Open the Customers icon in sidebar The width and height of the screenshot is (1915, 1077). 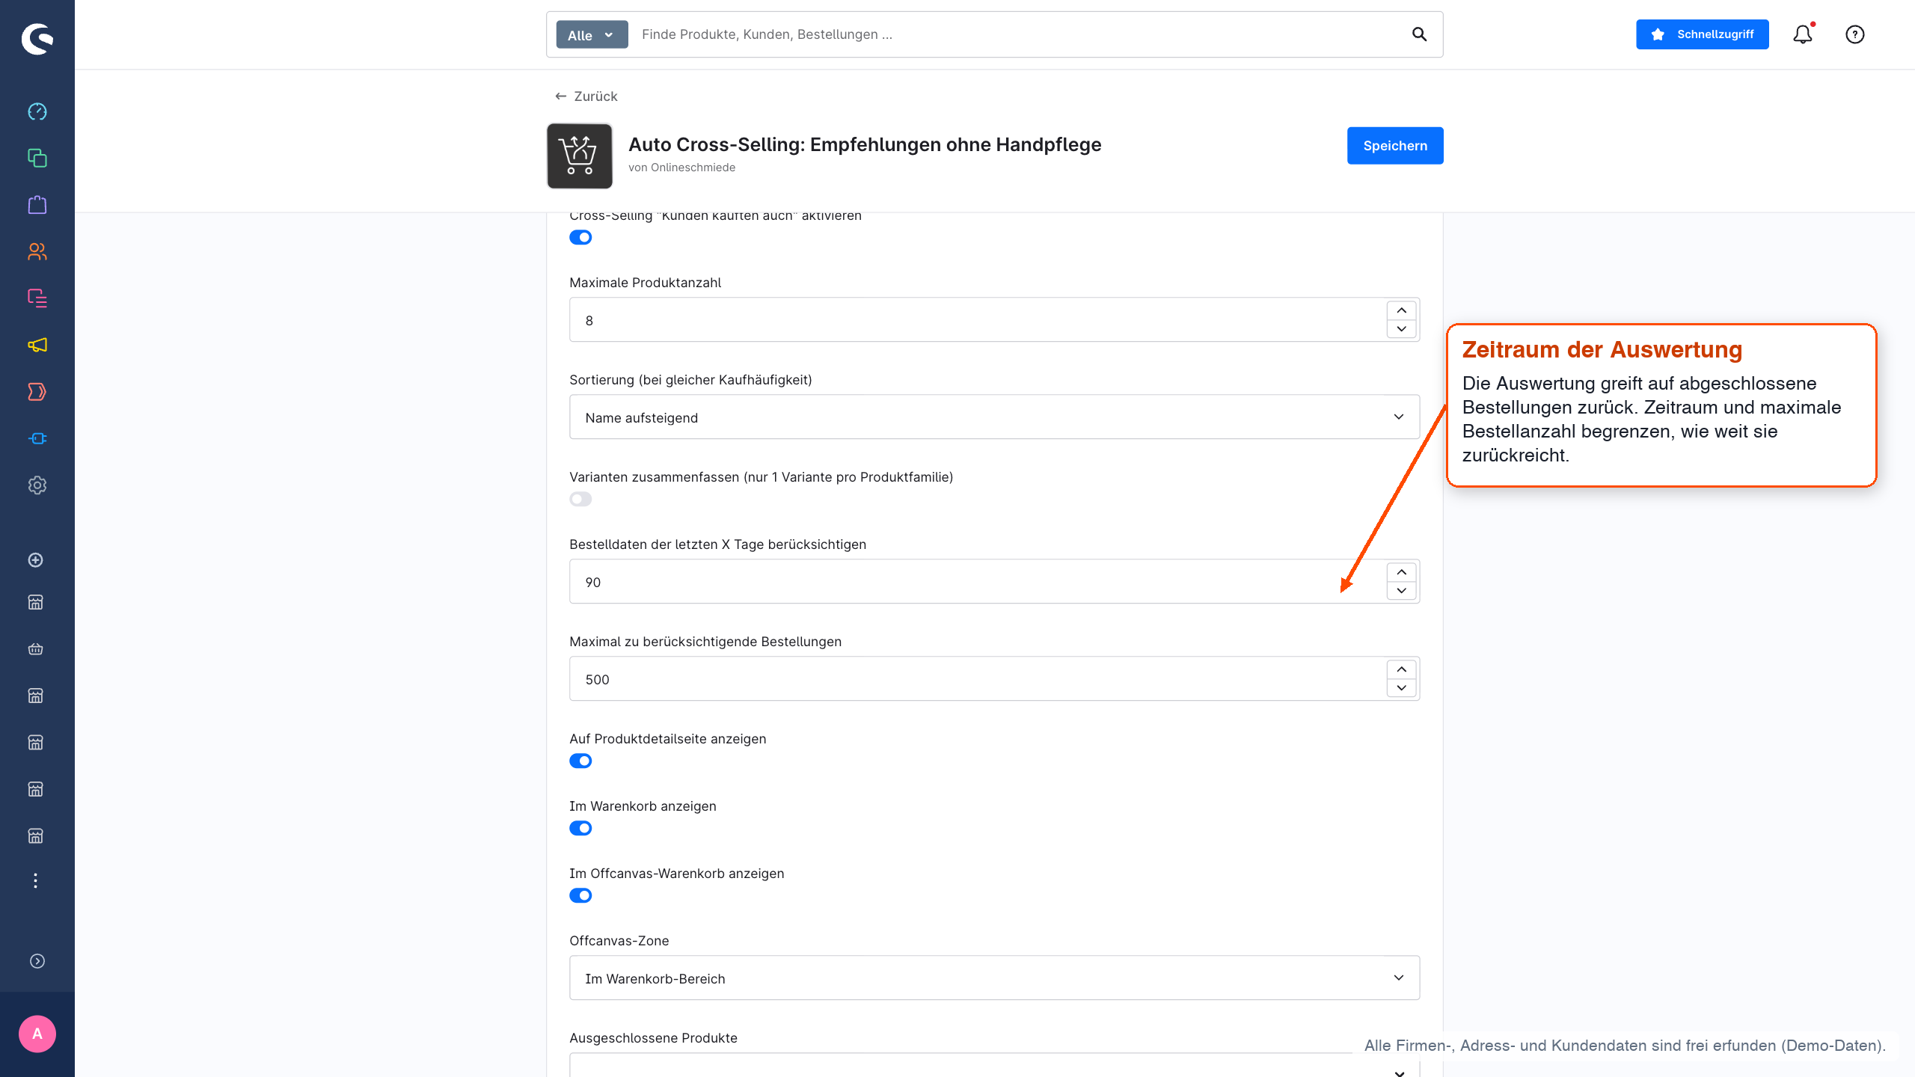pyautogui.click(x=37, y=251)
